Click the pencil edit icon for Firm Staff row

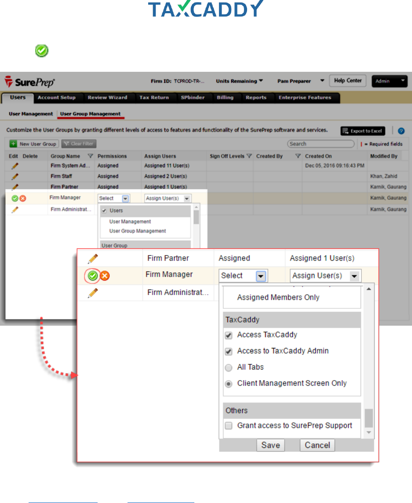click(15, 177)
